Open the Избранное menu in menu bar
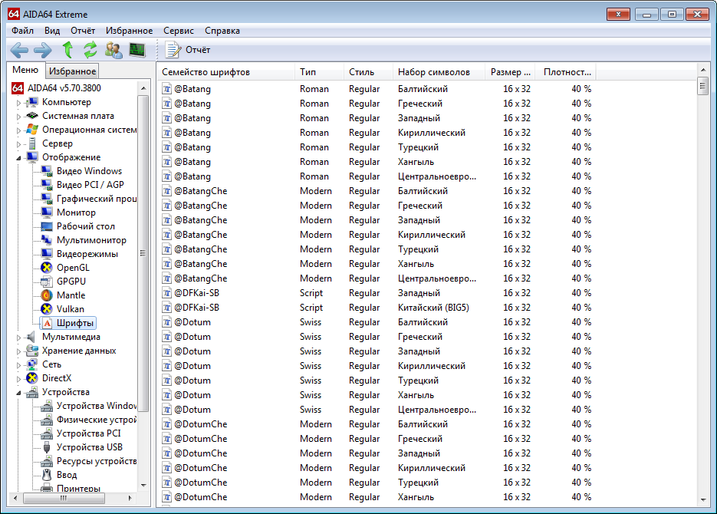 click(130, 31)
